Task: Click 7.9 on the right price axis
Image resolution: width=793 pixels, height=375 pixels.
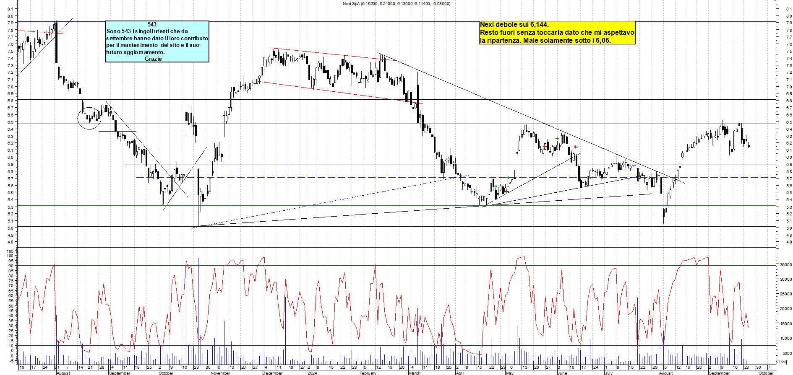Action: point(789,23)
